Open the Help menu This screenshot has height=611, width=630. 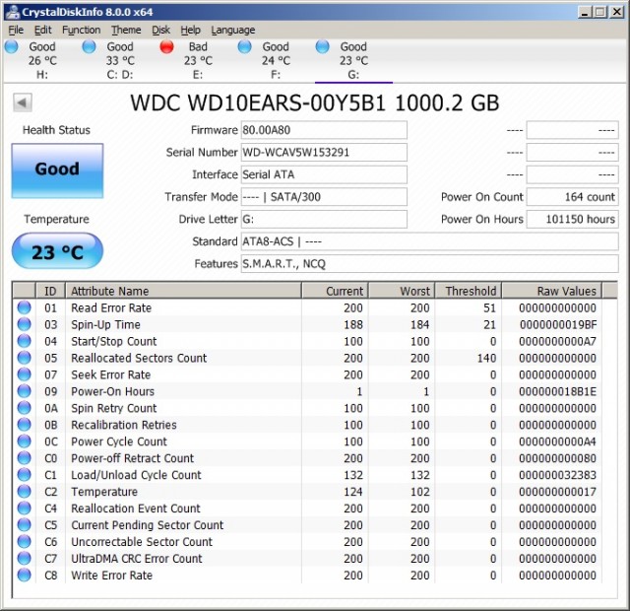click(x=190, y=31)
